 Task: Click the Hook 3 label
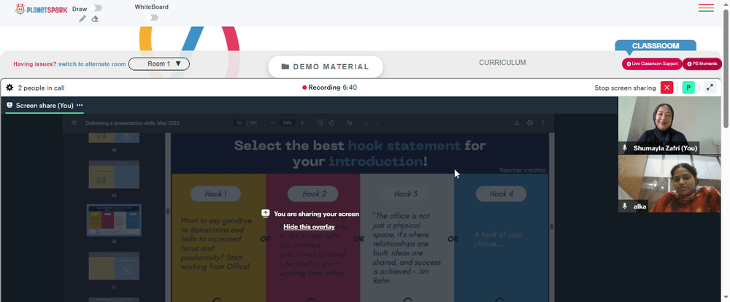pos(406,194)
